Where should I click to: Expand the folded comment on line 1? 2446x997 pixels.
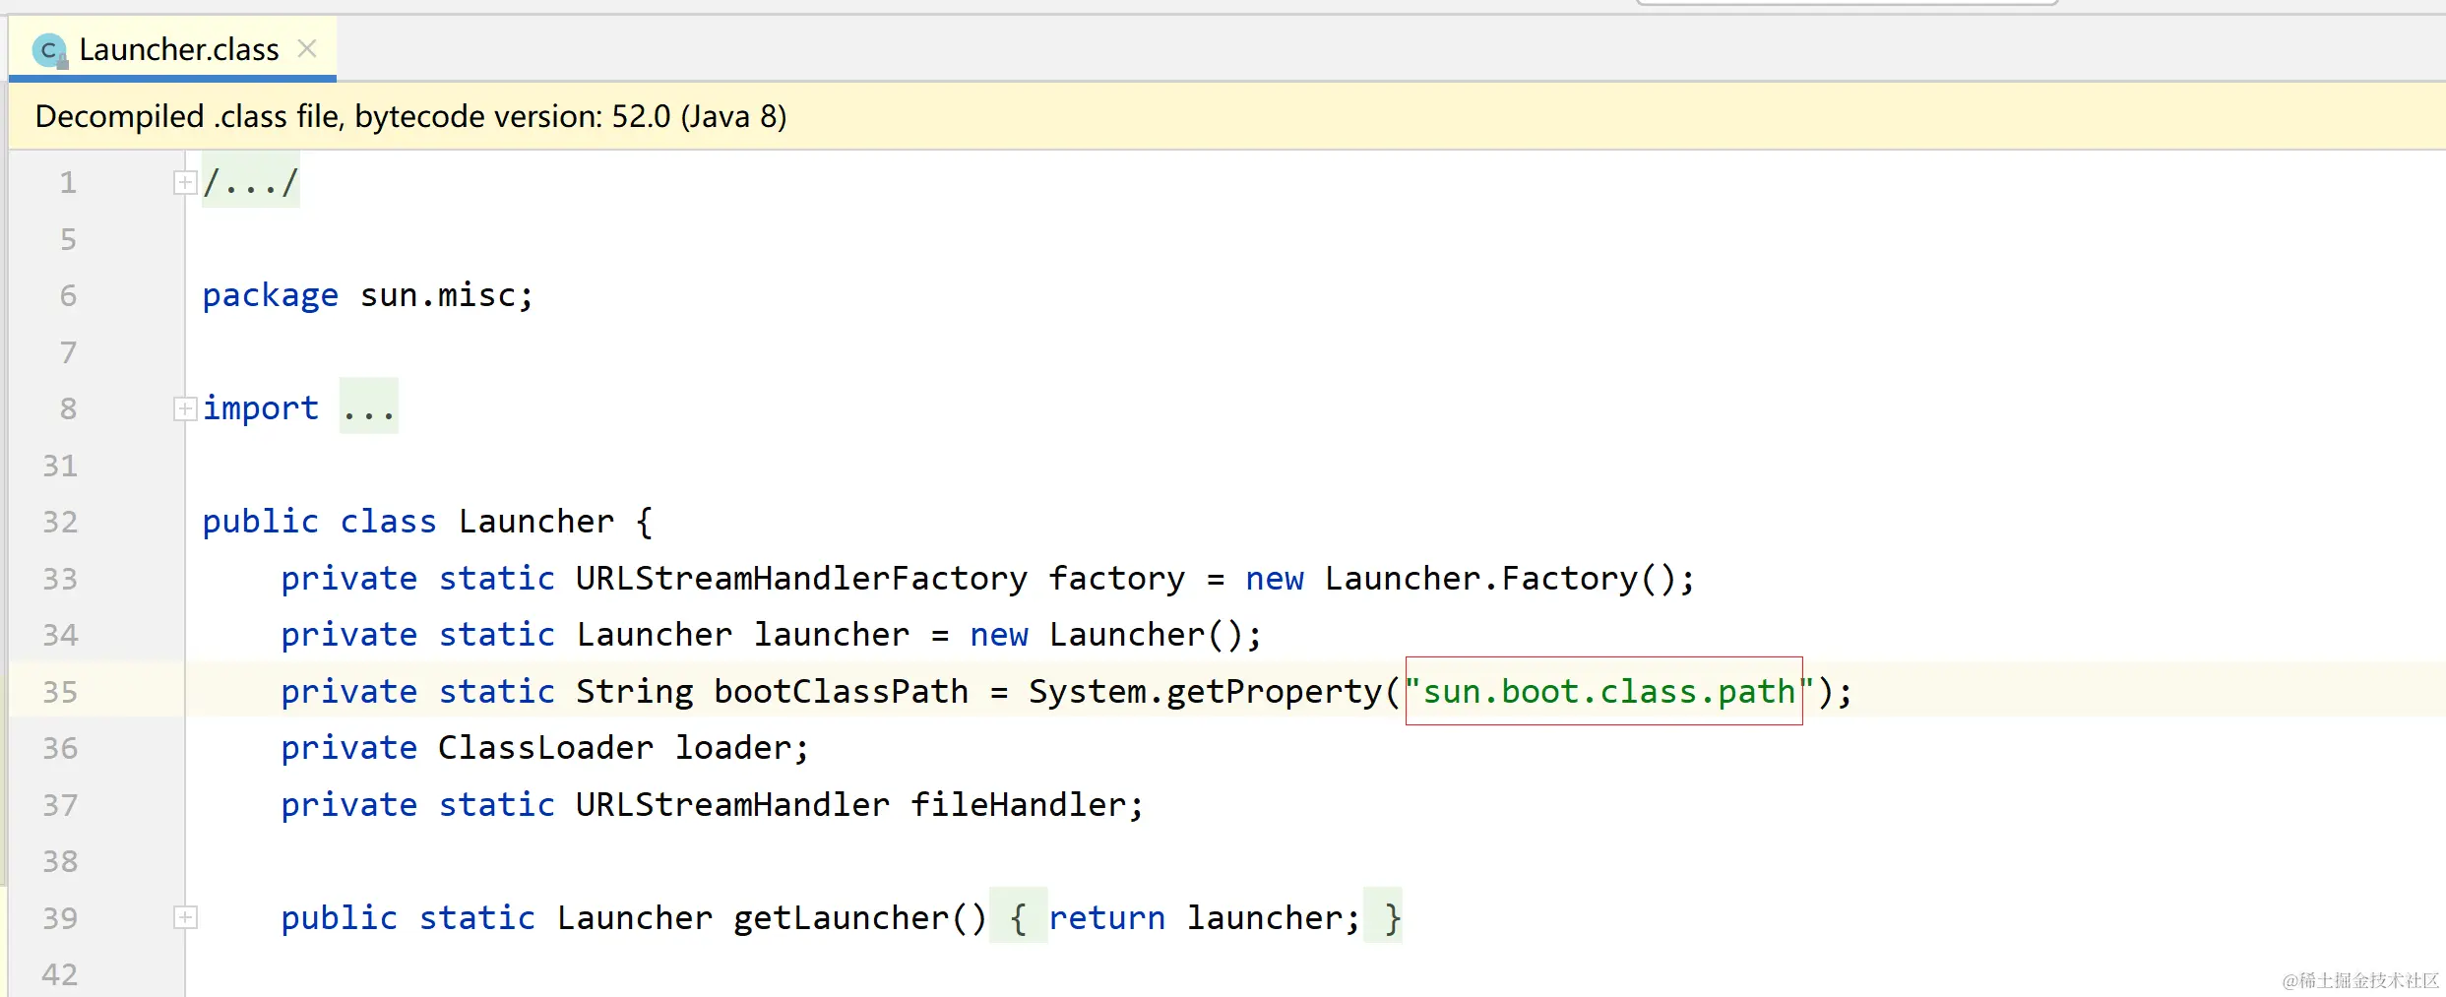pyautogui.click(x=185, y=182)
